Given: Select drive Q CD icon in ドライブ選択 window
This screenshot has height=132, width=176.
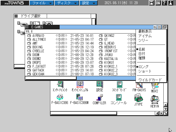Looking at the screenshot, I should pos(48,23).
